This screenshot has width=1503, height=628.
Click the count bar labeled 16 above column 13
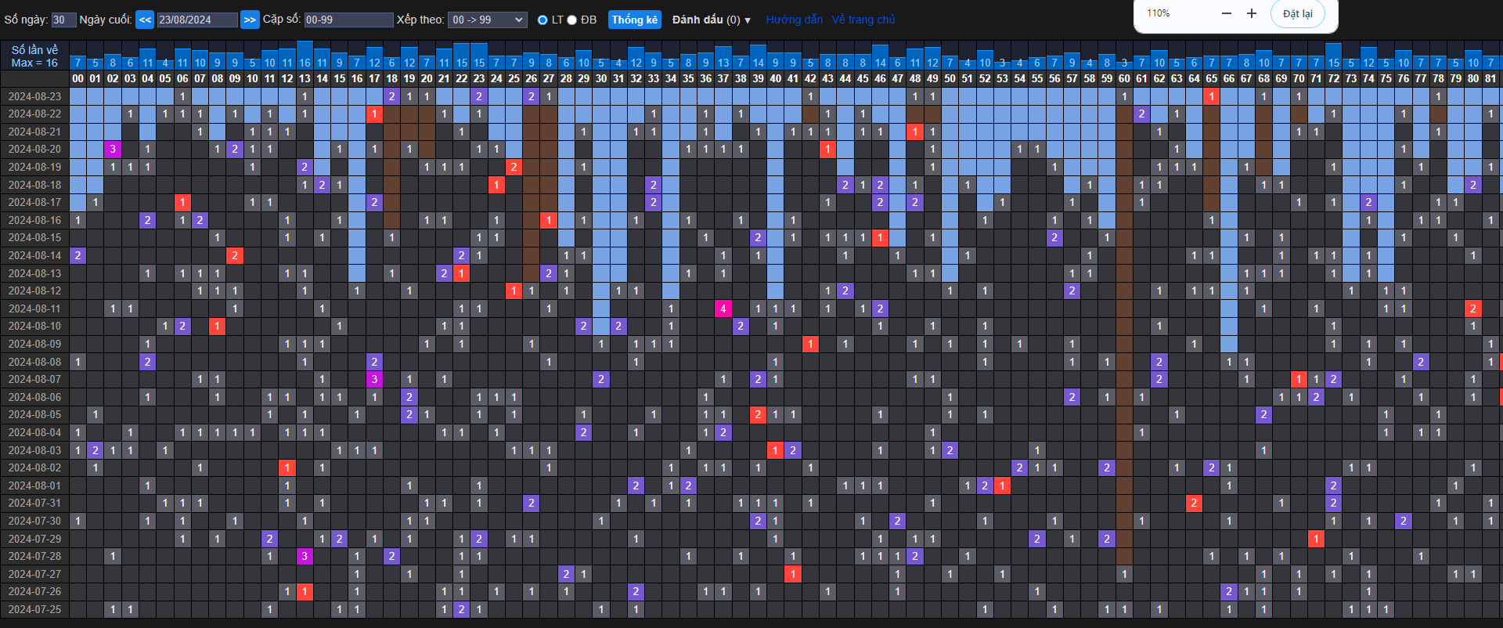coord(305,56)
